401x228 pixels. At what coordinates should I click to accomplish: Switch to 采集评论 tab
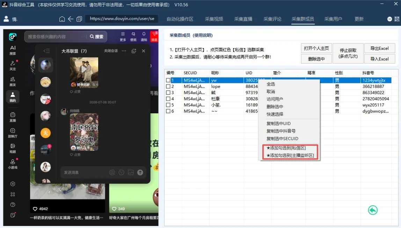pos(272,19)
